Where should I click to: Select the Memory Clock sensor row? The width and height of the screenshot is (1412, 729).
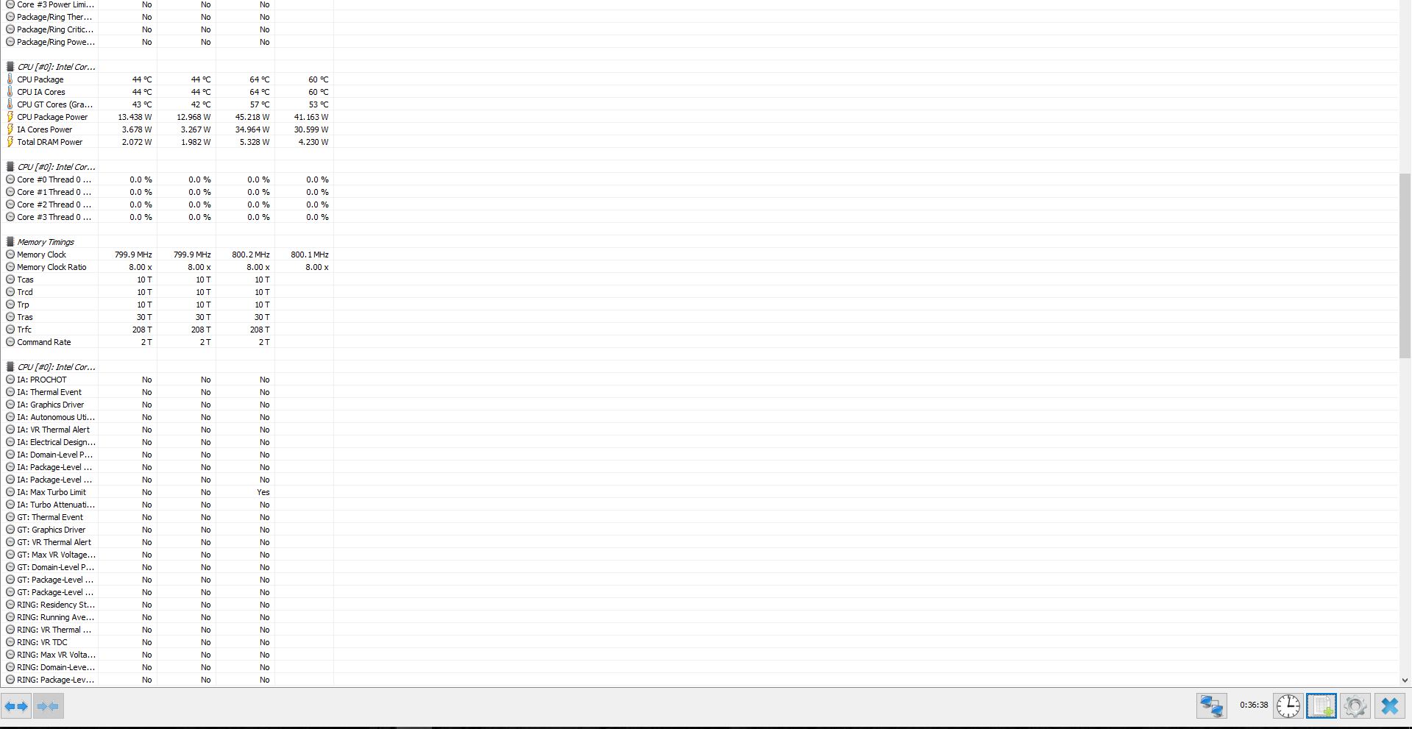pos(168,255)
